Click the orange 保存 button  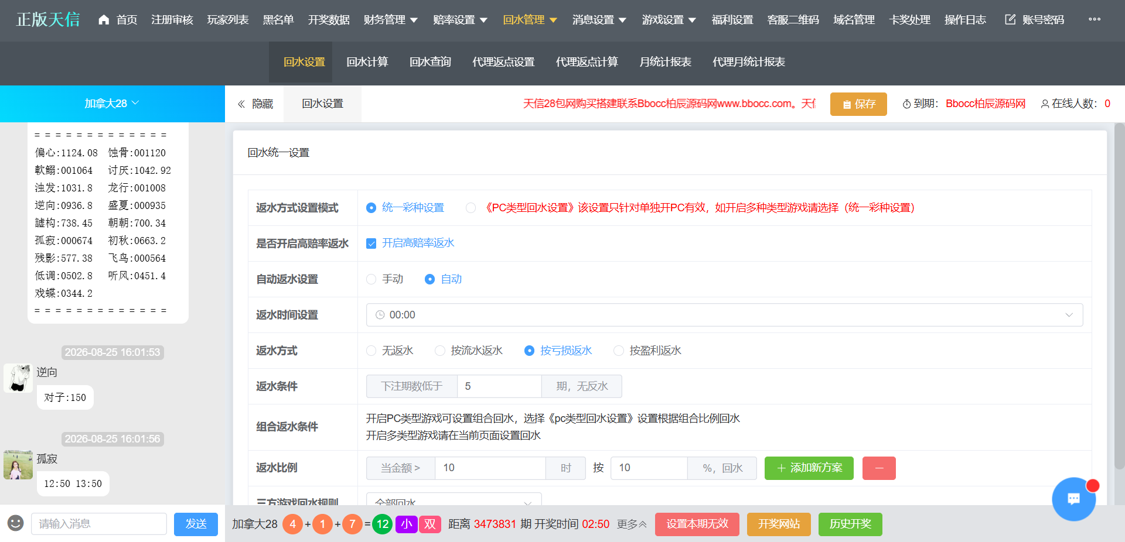858,104
